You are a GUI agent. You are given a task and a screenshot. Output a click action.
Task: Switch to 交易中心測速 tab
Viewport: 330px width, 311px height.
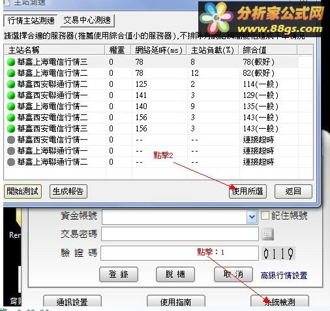tap(87, 21)
